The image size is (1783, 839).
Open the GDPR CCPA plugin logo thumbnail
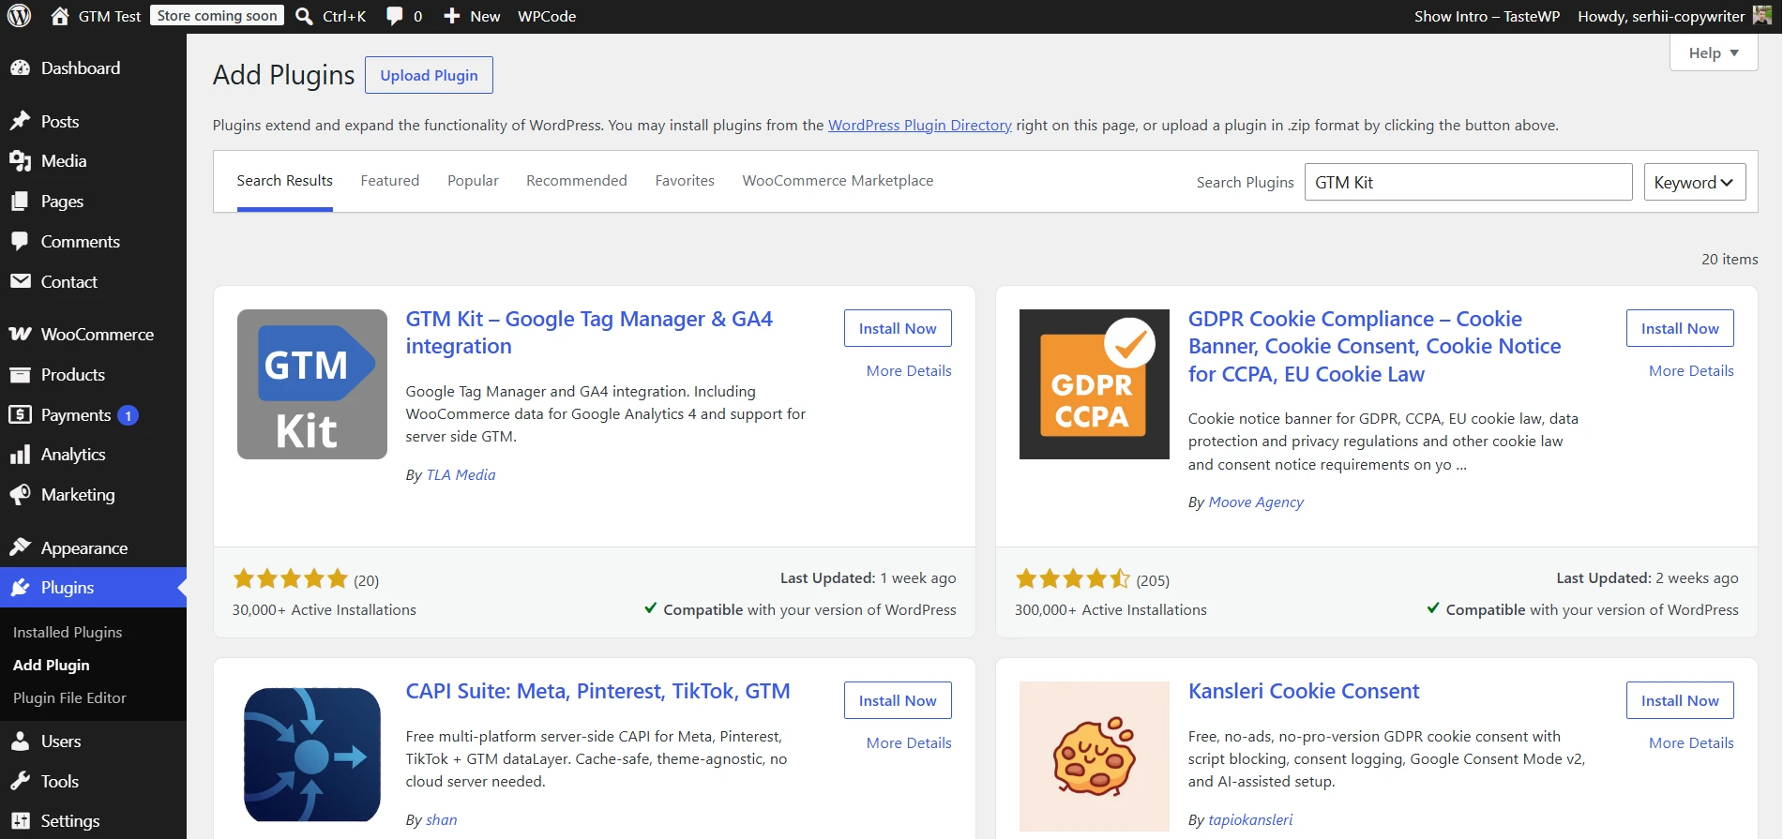click(x=1095, y=384)
